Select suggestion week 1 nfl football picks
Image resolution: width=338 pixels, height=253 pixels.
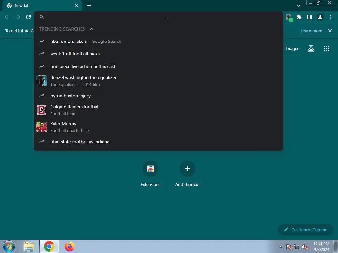tap(158, 54)
